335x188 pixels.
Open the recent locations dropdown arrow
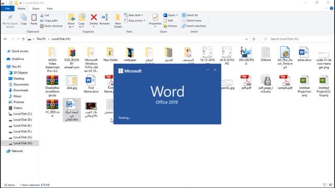18,39
